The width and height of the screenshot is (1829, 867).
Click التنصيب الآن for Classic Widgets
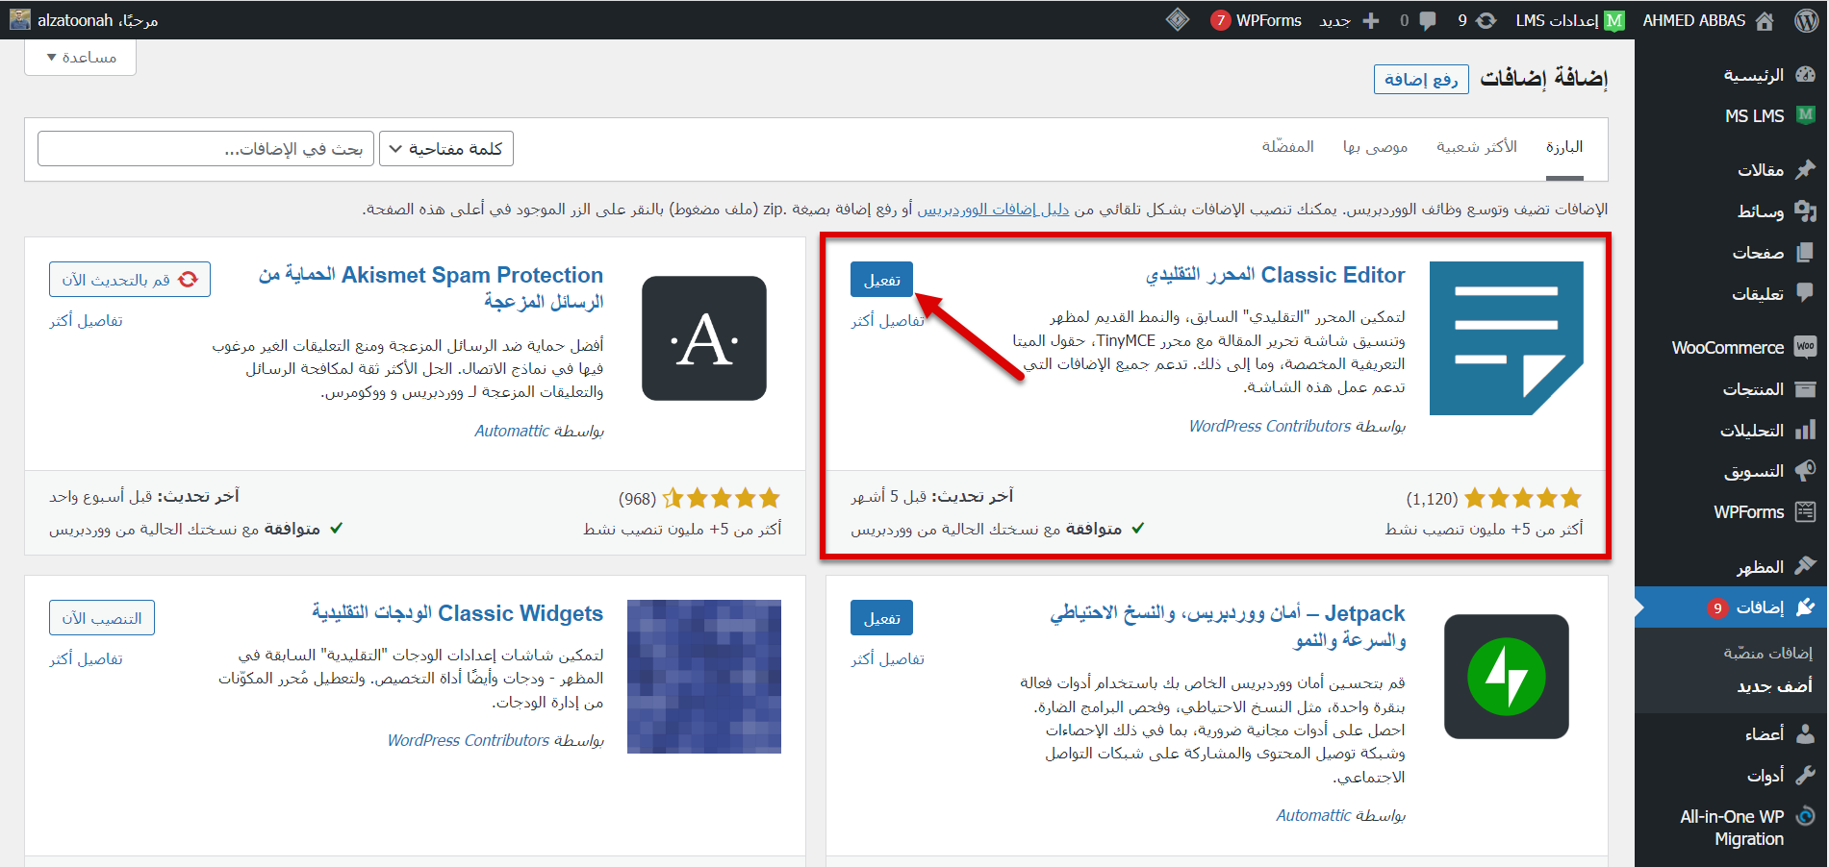click(x=102, y=618)
